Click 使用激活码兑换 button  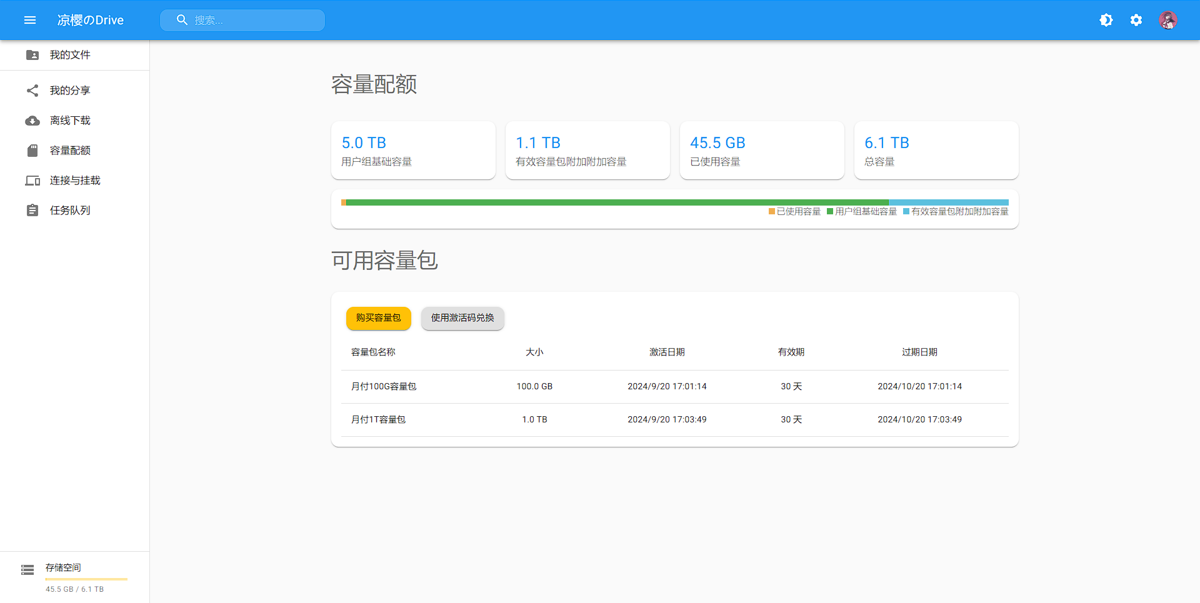coord(462,318)
